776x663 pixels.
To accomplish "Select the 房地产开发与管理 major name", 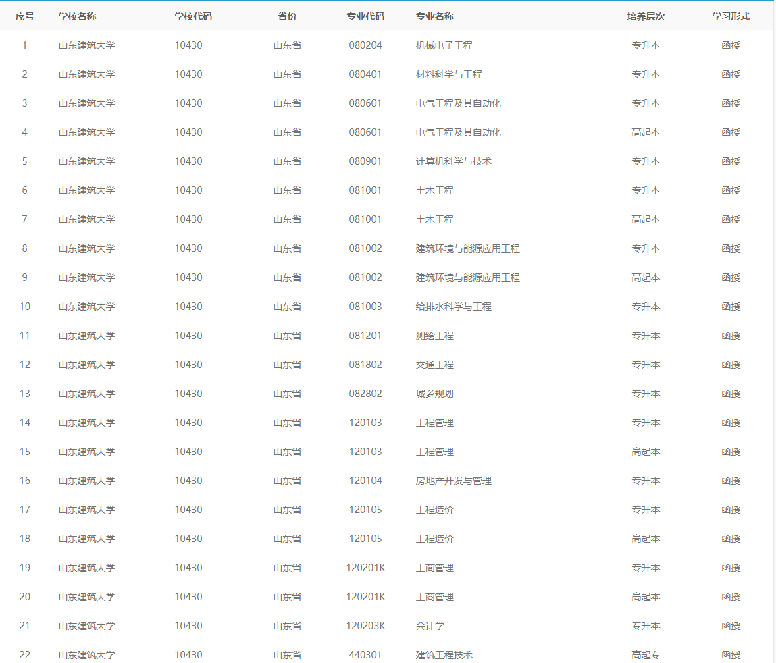I will click(453, 481).
